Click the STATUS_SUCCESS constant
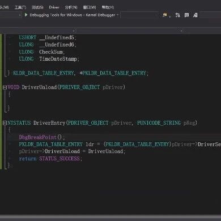221x221 pixels. tap(59, 159)
